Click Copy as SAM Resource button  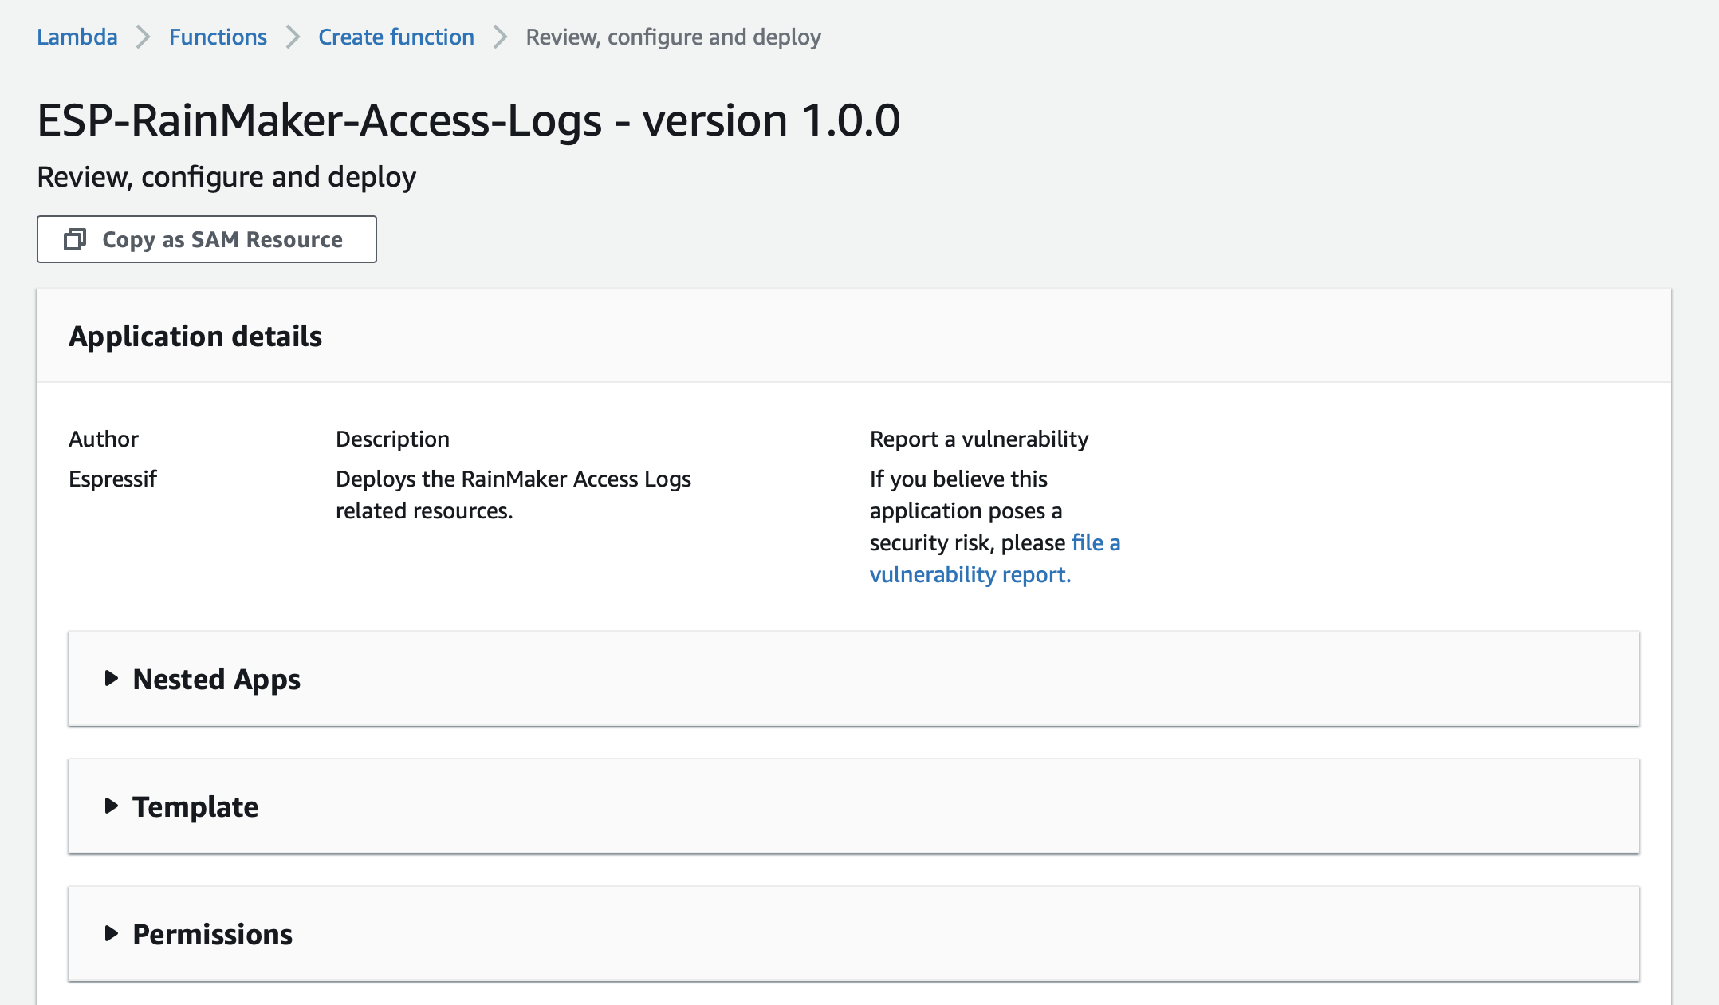[x=207, y=239]
